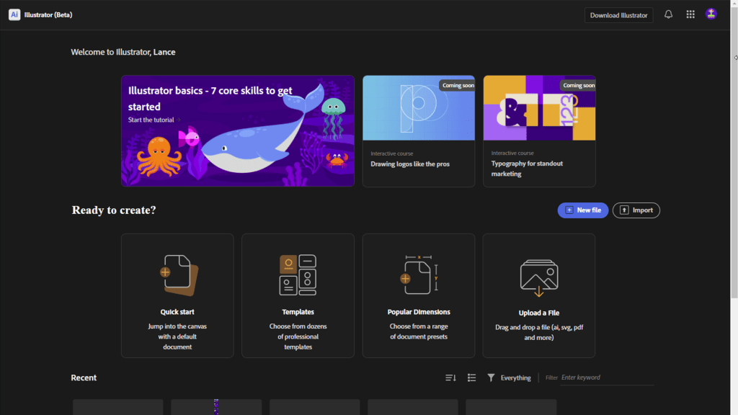Click the Templates layout icon
The width and height of the screenshot is (738, 415).
pos(298,275)
